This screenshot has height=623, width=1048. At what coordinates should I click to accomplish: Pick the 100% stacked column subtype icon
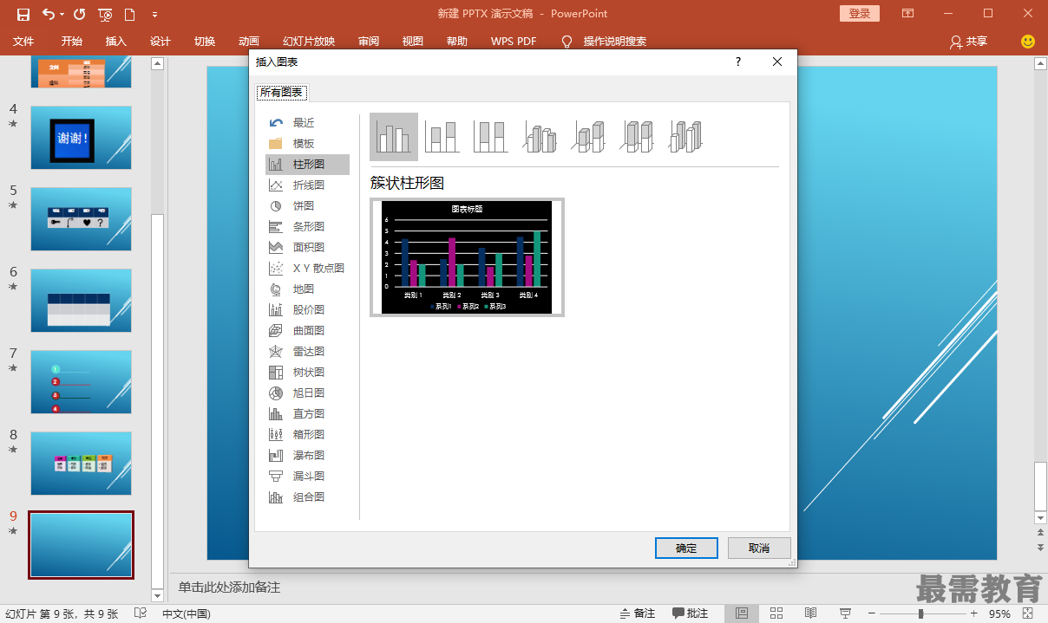(x=491, y=137)
